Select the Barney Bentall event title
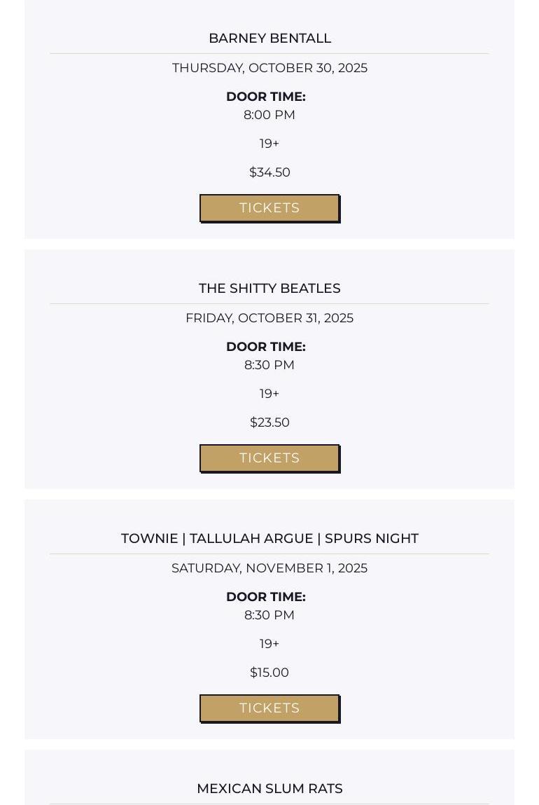Image resolution: width=539 pixels, height=805 pixels. (269, 39)
